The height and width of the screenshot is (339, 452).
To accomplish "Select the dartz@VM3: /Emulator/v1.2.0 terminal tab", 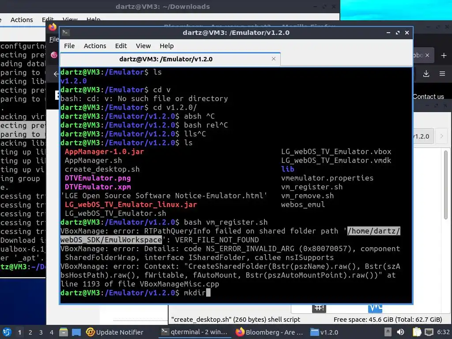I will click(170, 59).
